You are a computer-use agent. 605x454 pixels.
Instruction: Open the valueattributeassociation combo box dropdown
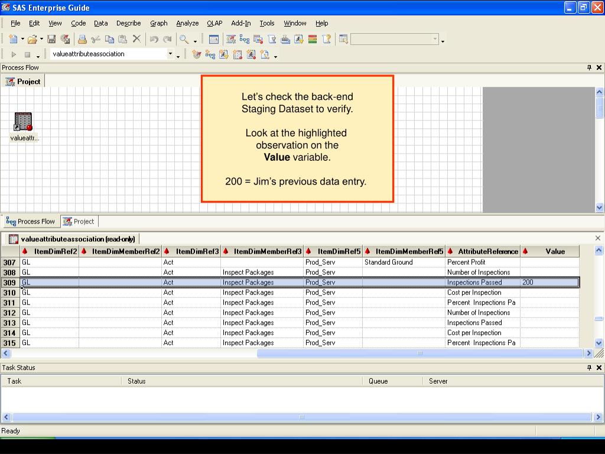[170, 54]
